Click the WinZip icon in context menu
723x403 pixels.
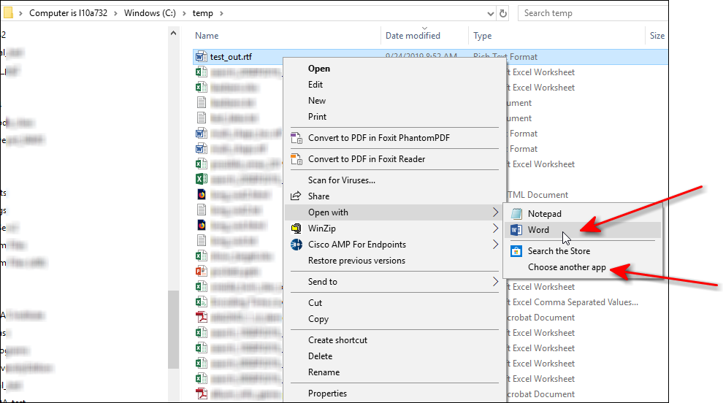click(x=297, y=229)
